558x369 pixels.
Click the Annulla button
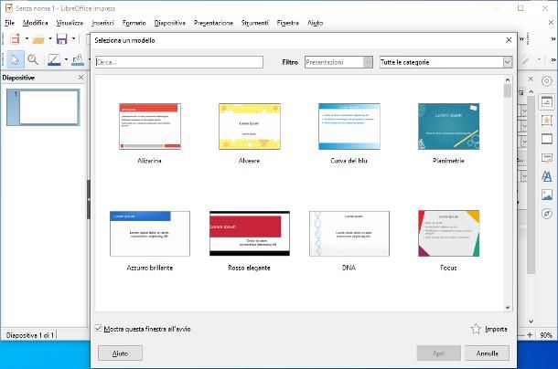click(488, 353)
